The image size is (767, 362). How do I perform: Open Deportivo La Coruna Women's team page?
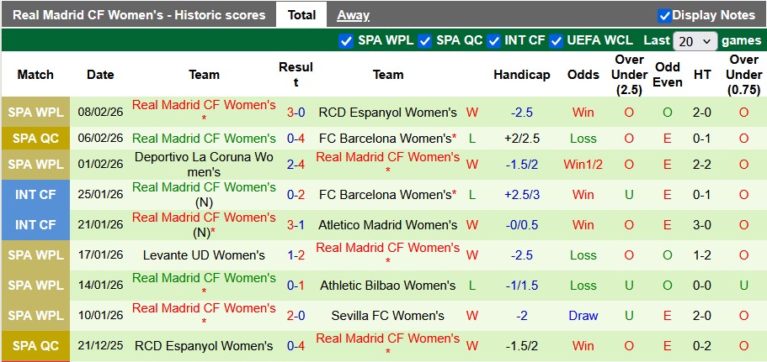point(204,164)
